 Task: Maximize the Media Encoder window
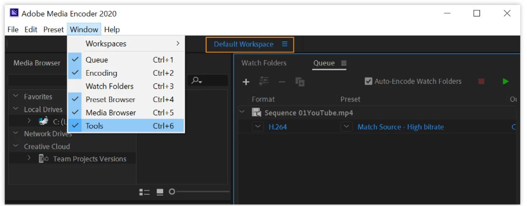coord(477,13)
